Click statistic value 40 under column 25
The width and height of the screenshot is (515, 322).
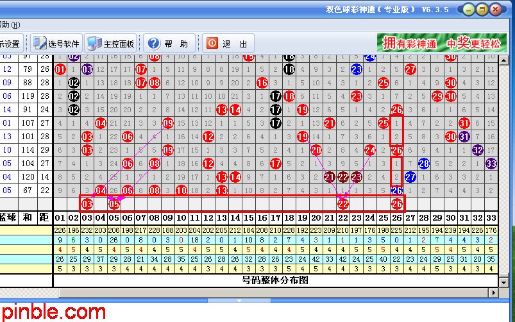(384, 259)
